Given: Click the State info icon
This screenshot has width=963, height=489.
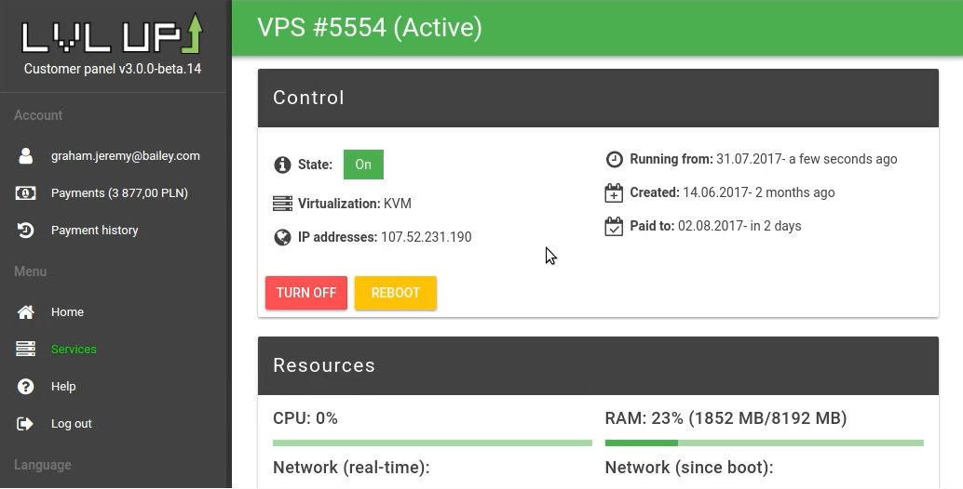Looking at the screenshot, I should point(282,165).
